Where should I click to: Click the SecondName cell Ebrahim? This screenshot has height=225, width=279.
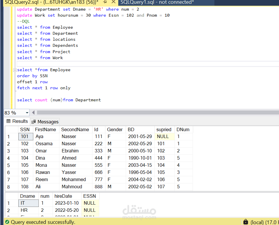click(76, 151)
